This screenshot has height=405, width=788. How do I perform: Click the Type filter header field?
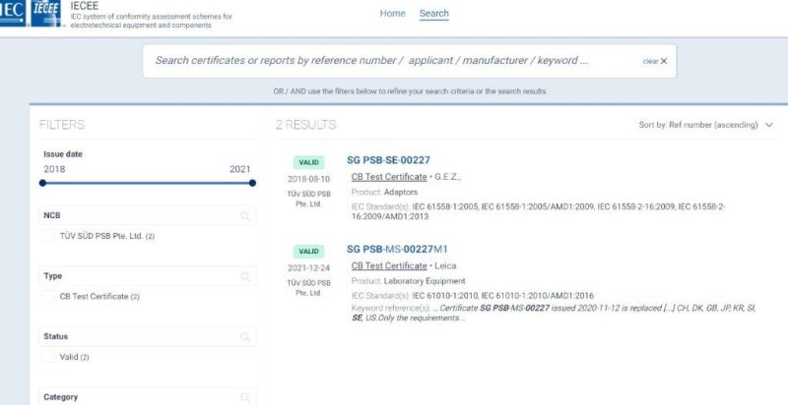pyautogui.click(x=147, y=276)
